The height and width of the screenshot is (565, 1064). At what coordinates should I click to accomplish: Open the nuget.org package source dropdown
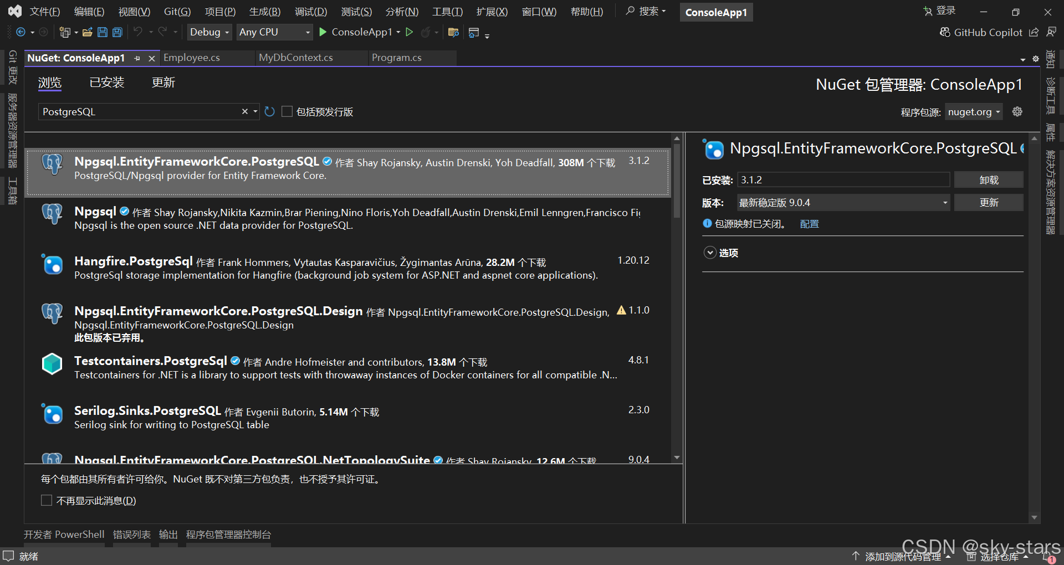click(x=974, y=112)
